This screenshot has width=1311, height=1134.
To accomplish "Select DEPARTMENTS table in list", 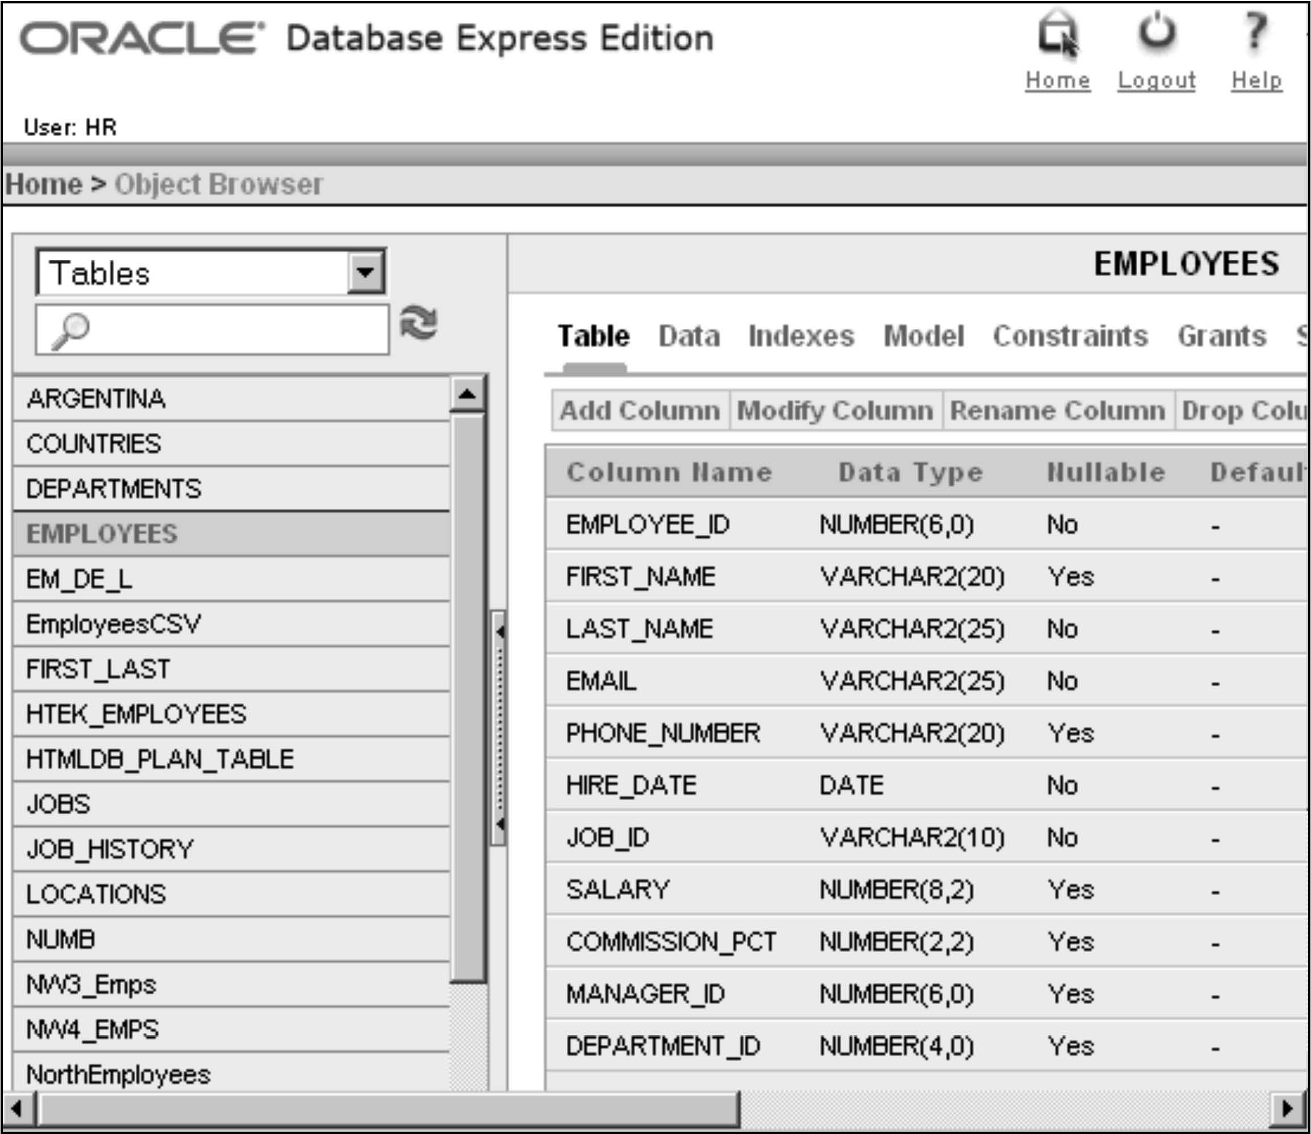I will coord(114,489).
